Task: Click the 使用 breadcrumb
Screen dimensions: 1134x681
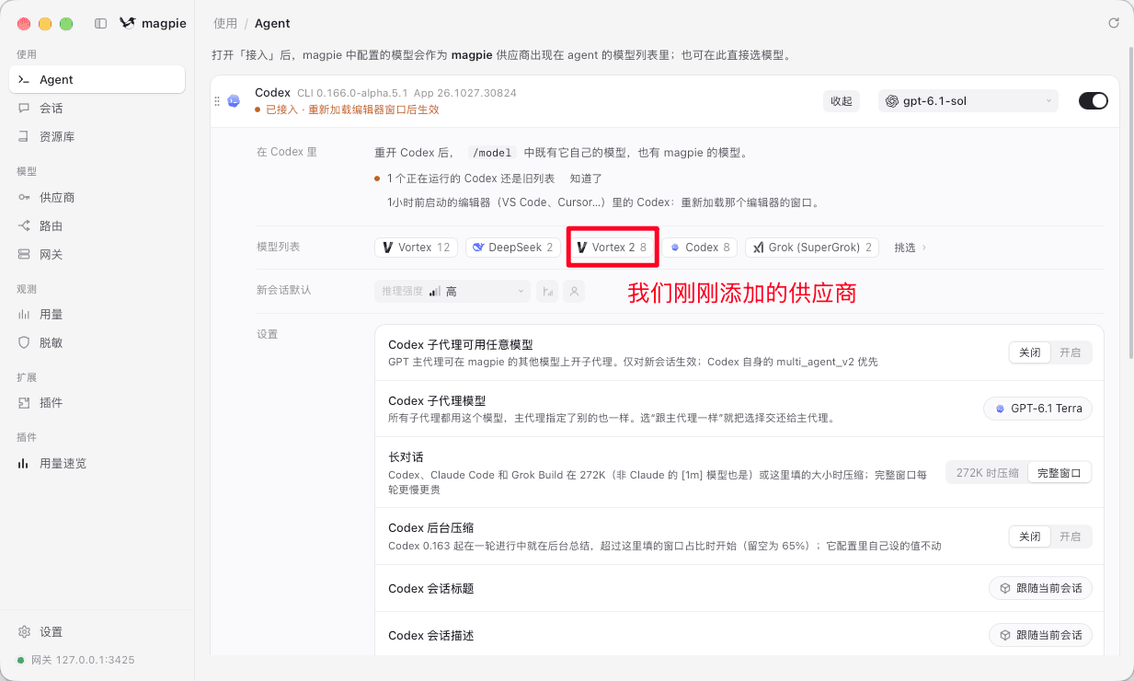Action: point(224,23)
